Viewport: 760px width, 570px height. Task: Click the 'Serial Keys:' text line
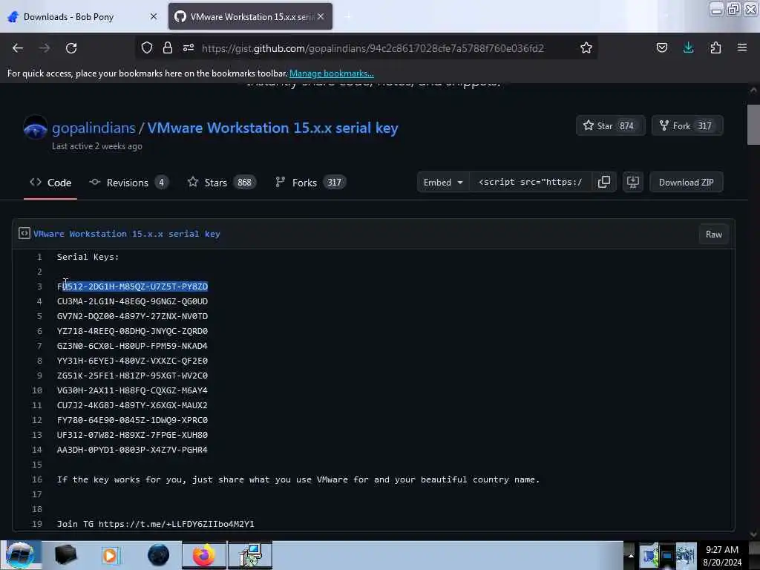coord(88,257)
